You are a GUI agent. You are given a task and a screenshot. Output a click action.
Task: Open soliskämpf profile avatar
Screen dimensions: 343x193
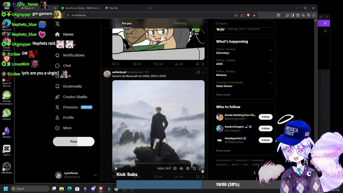107,74
